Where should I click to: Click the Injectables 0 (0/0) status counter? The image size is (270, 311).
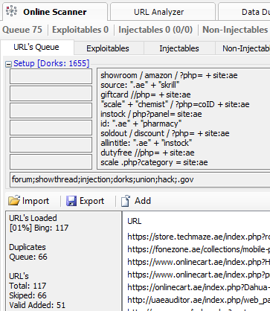[x=155, y=30]
